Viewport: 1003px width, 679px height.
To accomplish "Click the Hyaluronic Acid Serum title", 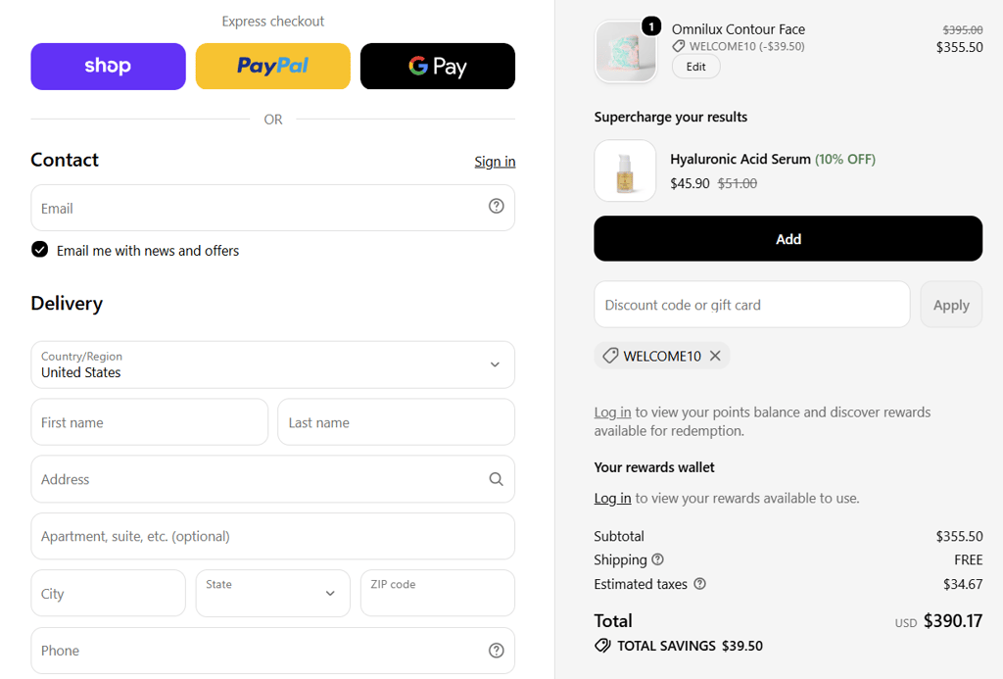I will (740, 159).
